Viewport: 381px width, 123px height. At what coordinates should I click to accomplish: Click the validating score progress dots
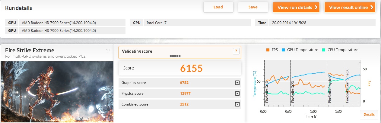[175, 56]
